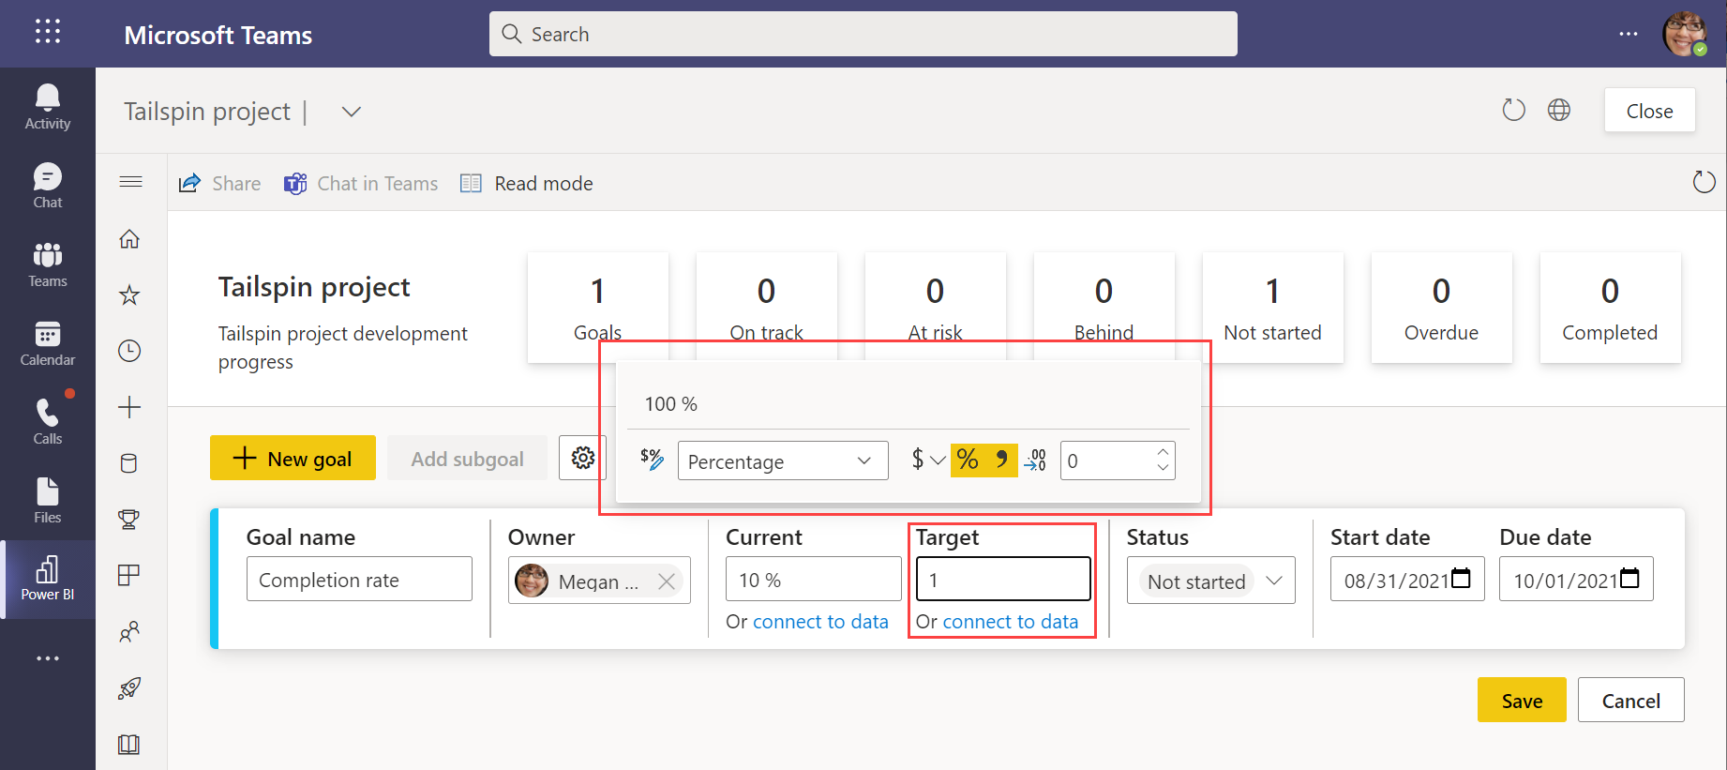Go to Power BI Home
1727x770 pixels.
pyautogui.click(x=129, y=239)
